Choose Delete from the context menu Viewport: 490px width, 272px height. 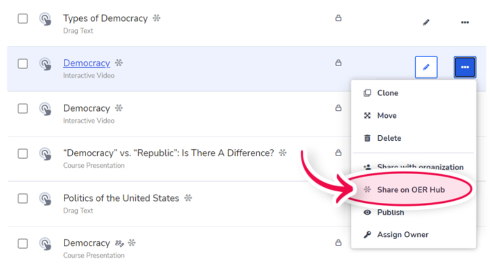click(x=389, y=138)
